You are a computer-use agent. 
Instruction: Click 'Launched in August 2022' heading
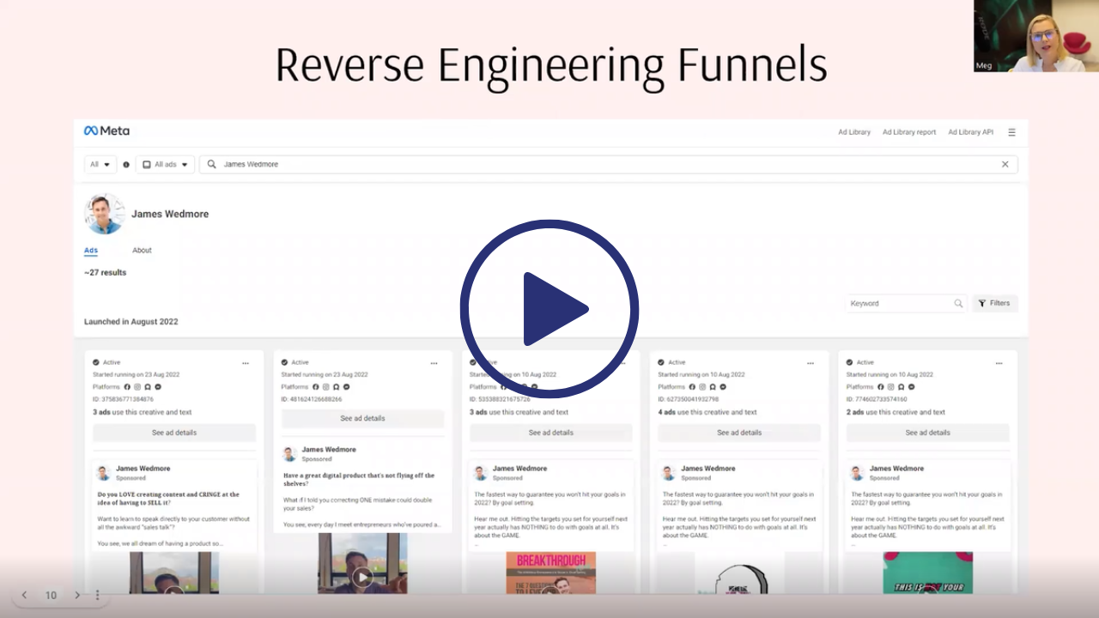click(x=131, y=322)
